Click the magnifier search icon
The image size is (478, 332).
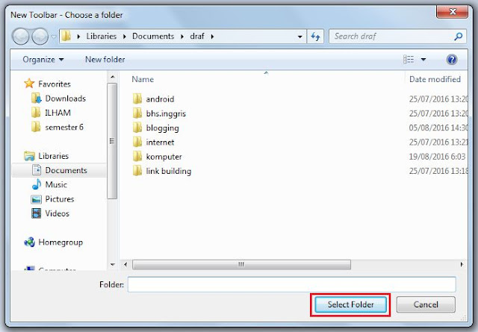(x=458, y=37)
